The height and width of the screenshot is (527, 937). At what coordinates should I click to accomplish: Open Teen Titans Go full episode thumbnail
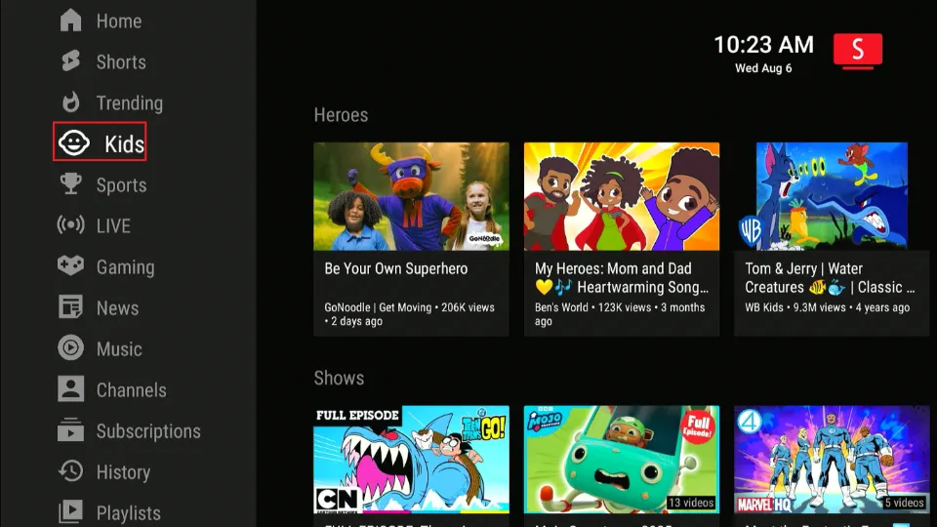(x=412, y=460)
